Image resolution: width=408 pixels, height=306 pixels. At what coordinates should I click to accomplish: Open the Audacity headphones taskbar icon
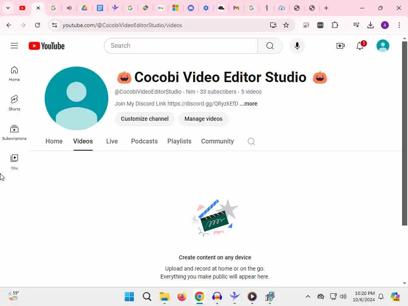[x=217, y=296]
